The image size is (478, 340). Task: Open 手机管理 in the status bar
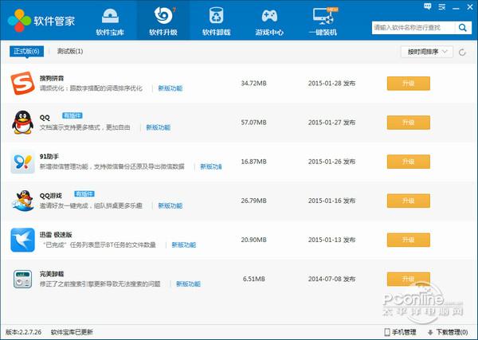[x=401, y=332]
